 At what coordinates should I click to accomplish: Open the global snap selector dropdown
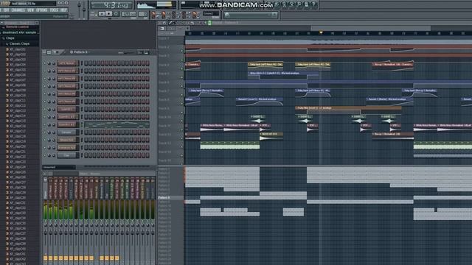tap(212, 13)
